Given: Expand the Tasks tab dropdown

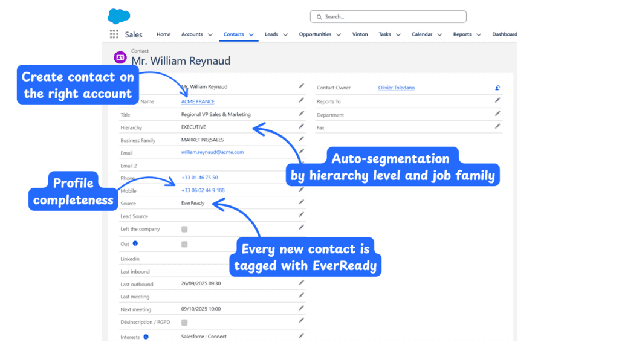Looking at the screenshot, I should [398, 34].
